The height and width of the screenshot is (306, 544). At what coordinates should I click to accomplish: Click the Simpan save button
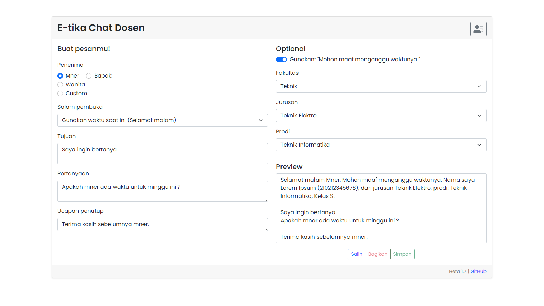click(402, 254)
